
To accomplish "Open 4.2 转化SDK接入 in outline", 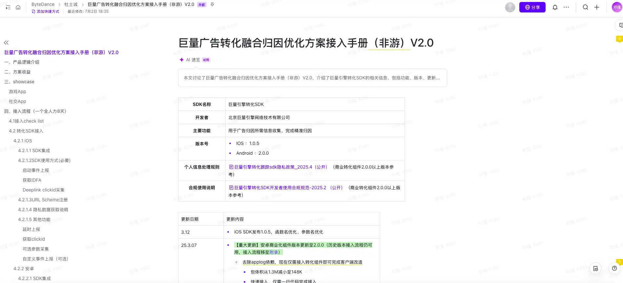I will click(x=26, y=131).
